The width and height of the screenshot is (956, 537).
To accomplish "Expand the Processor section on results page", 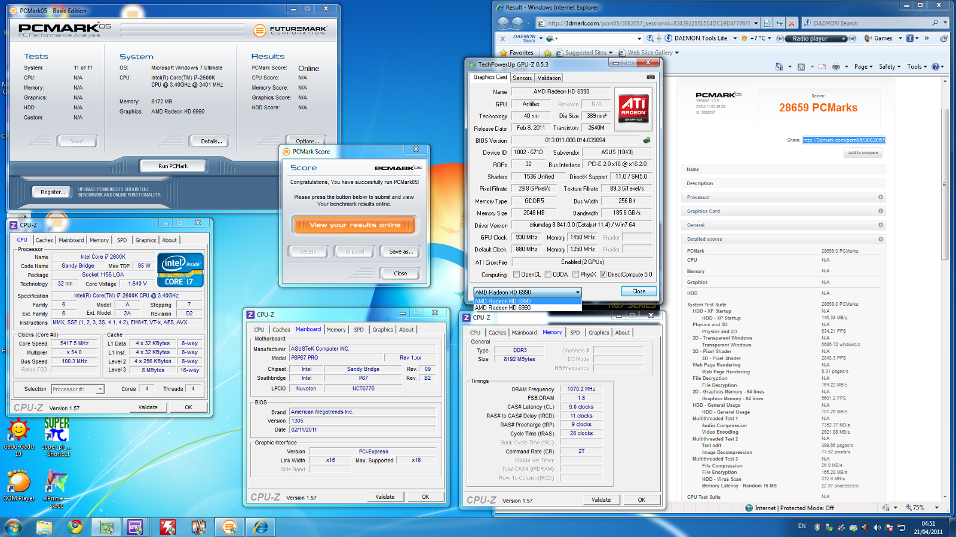I will pos(880,197).
